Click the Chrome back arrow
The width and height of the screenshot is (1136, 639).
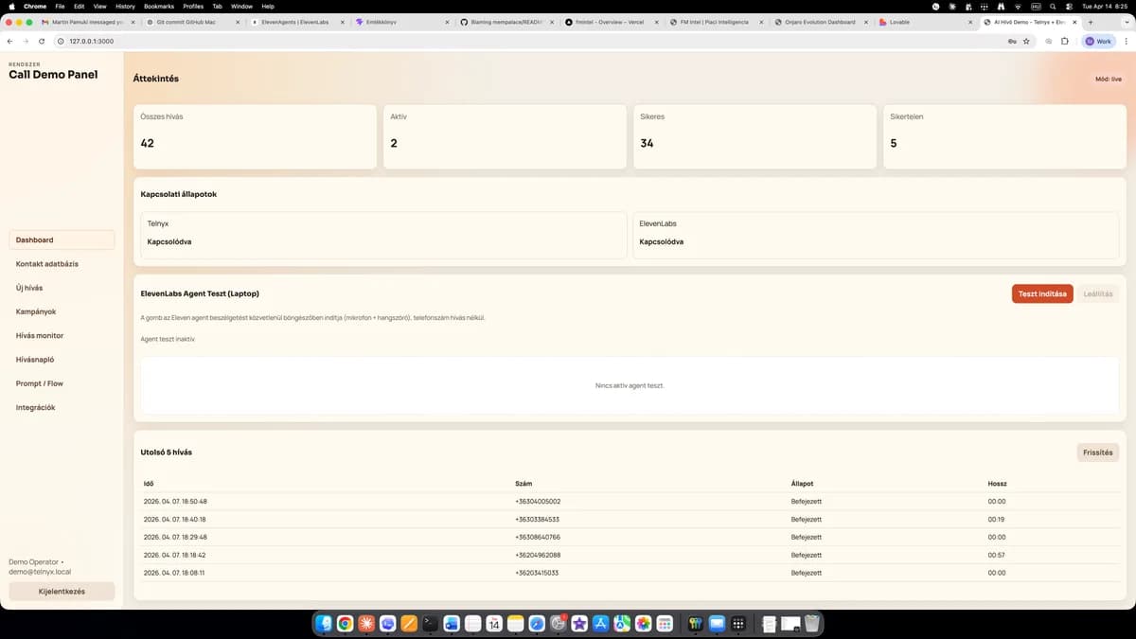pyautogui.click(x=9, y=42)
